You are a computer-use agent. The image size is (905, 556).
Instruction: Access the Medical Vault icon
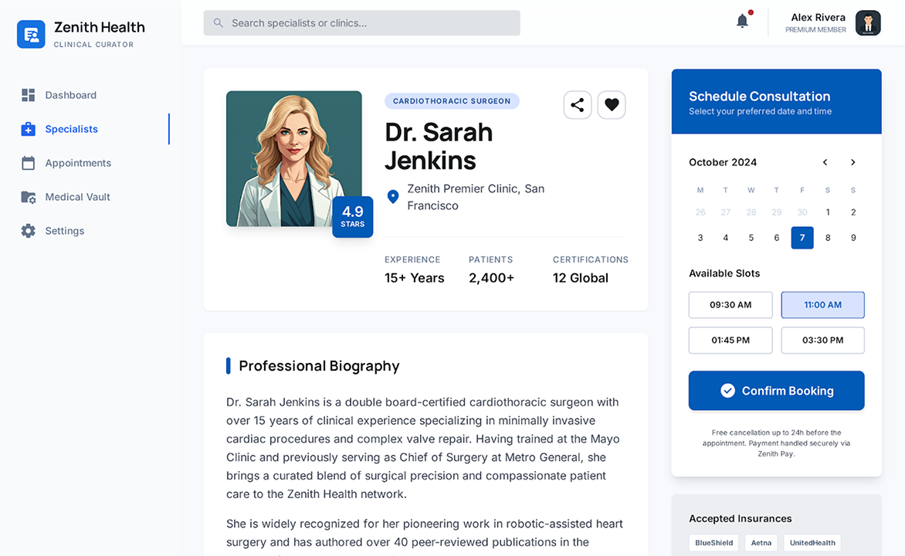(x=28, y=197)
